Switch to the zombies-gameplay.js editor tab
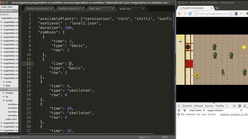The image size is (248, 139). (x=38, y=9)
